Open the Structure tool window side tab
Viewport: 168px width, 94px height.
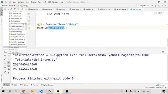pos(2,21)
